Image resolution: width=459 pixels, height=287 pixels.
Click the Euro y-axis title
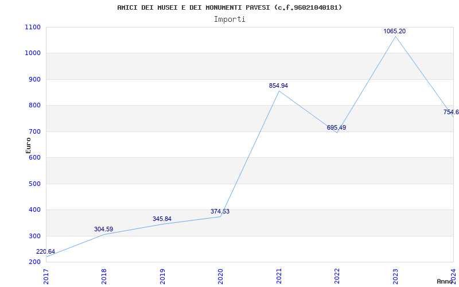[x=28, y=145]
